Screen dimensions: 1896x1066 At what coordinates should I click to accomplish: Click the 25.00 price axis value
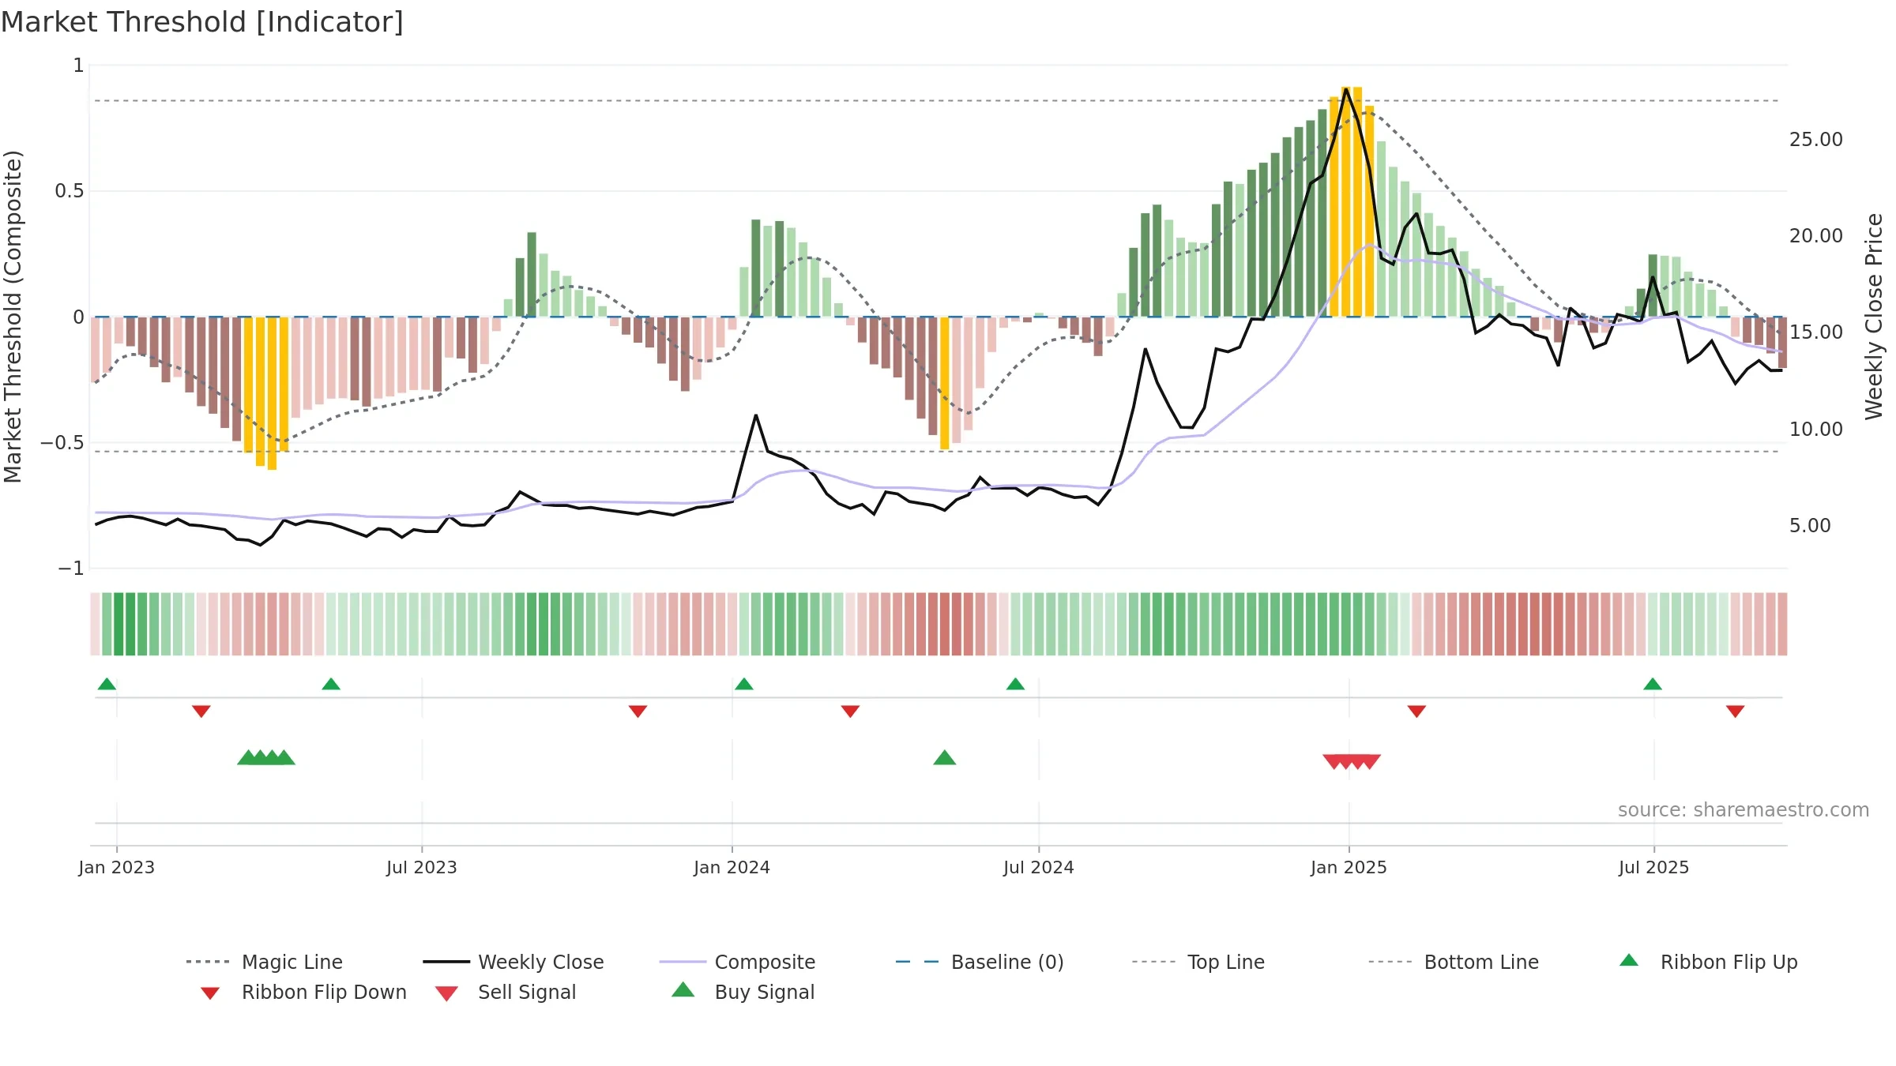pos(1815,140)
